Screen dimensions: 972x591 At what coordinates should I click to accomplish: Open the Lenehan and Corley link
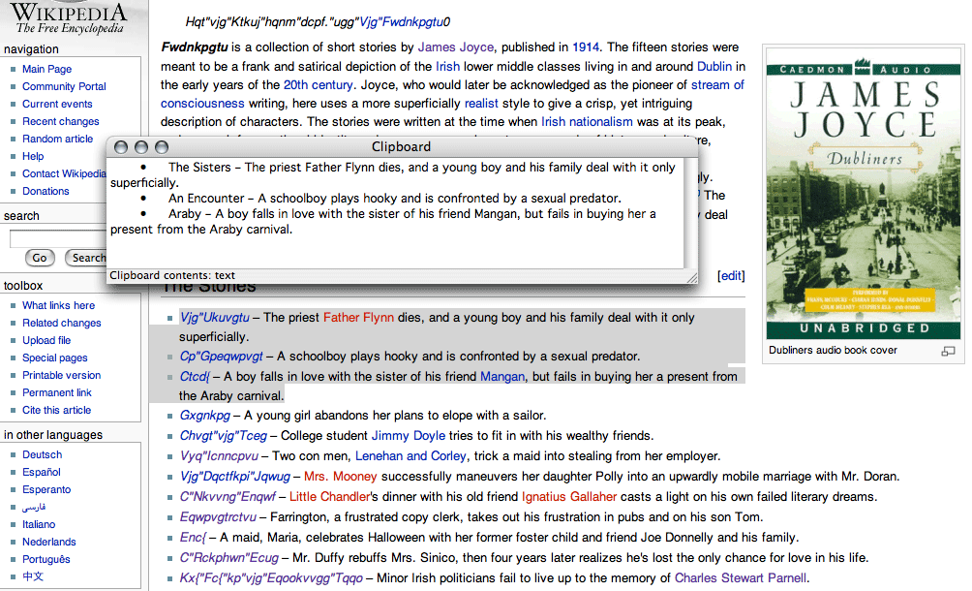pos(410,455)
